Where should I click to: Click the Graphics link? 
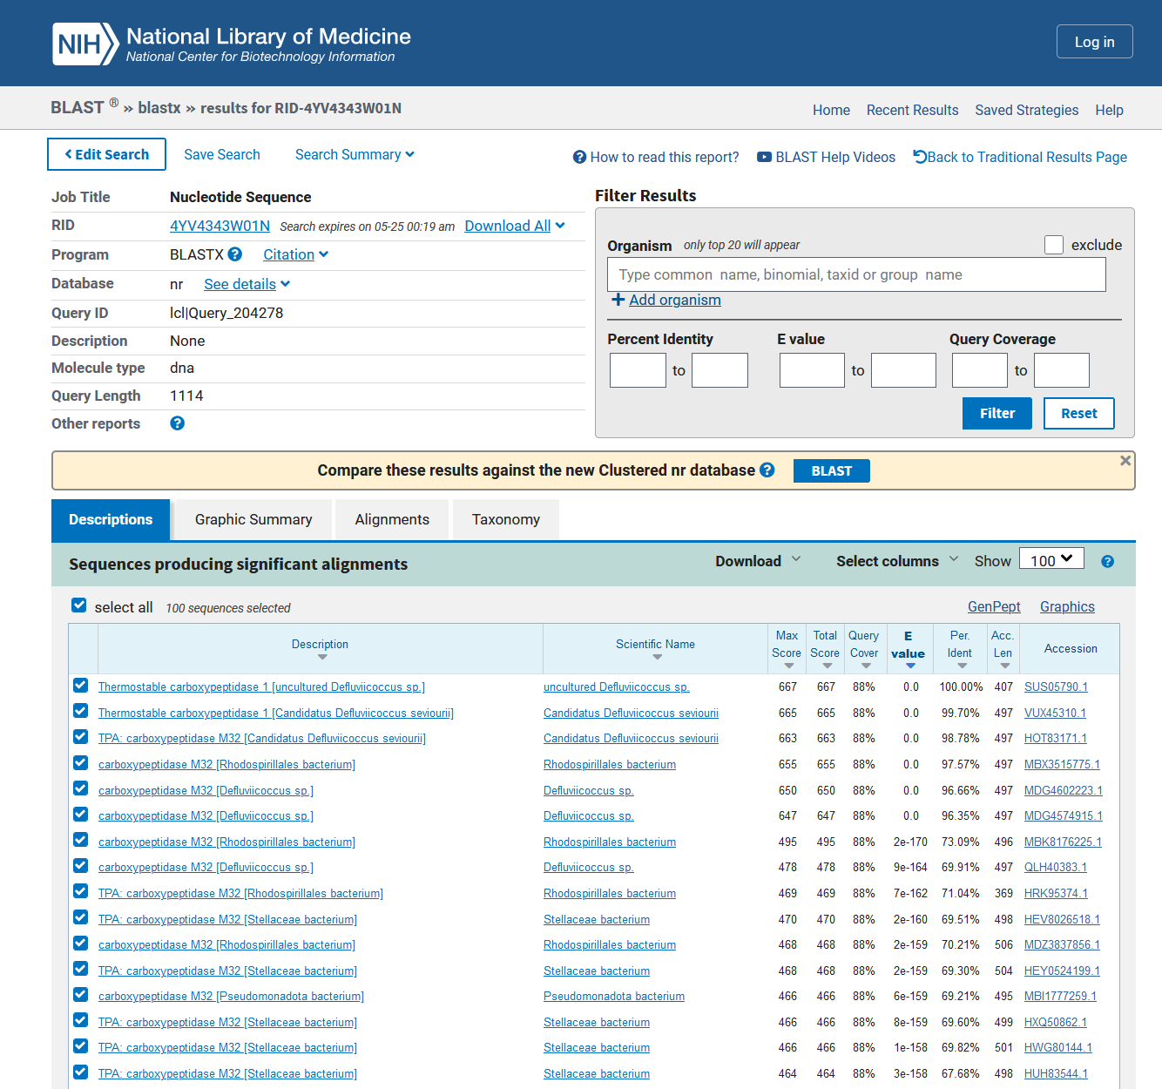1067,606
